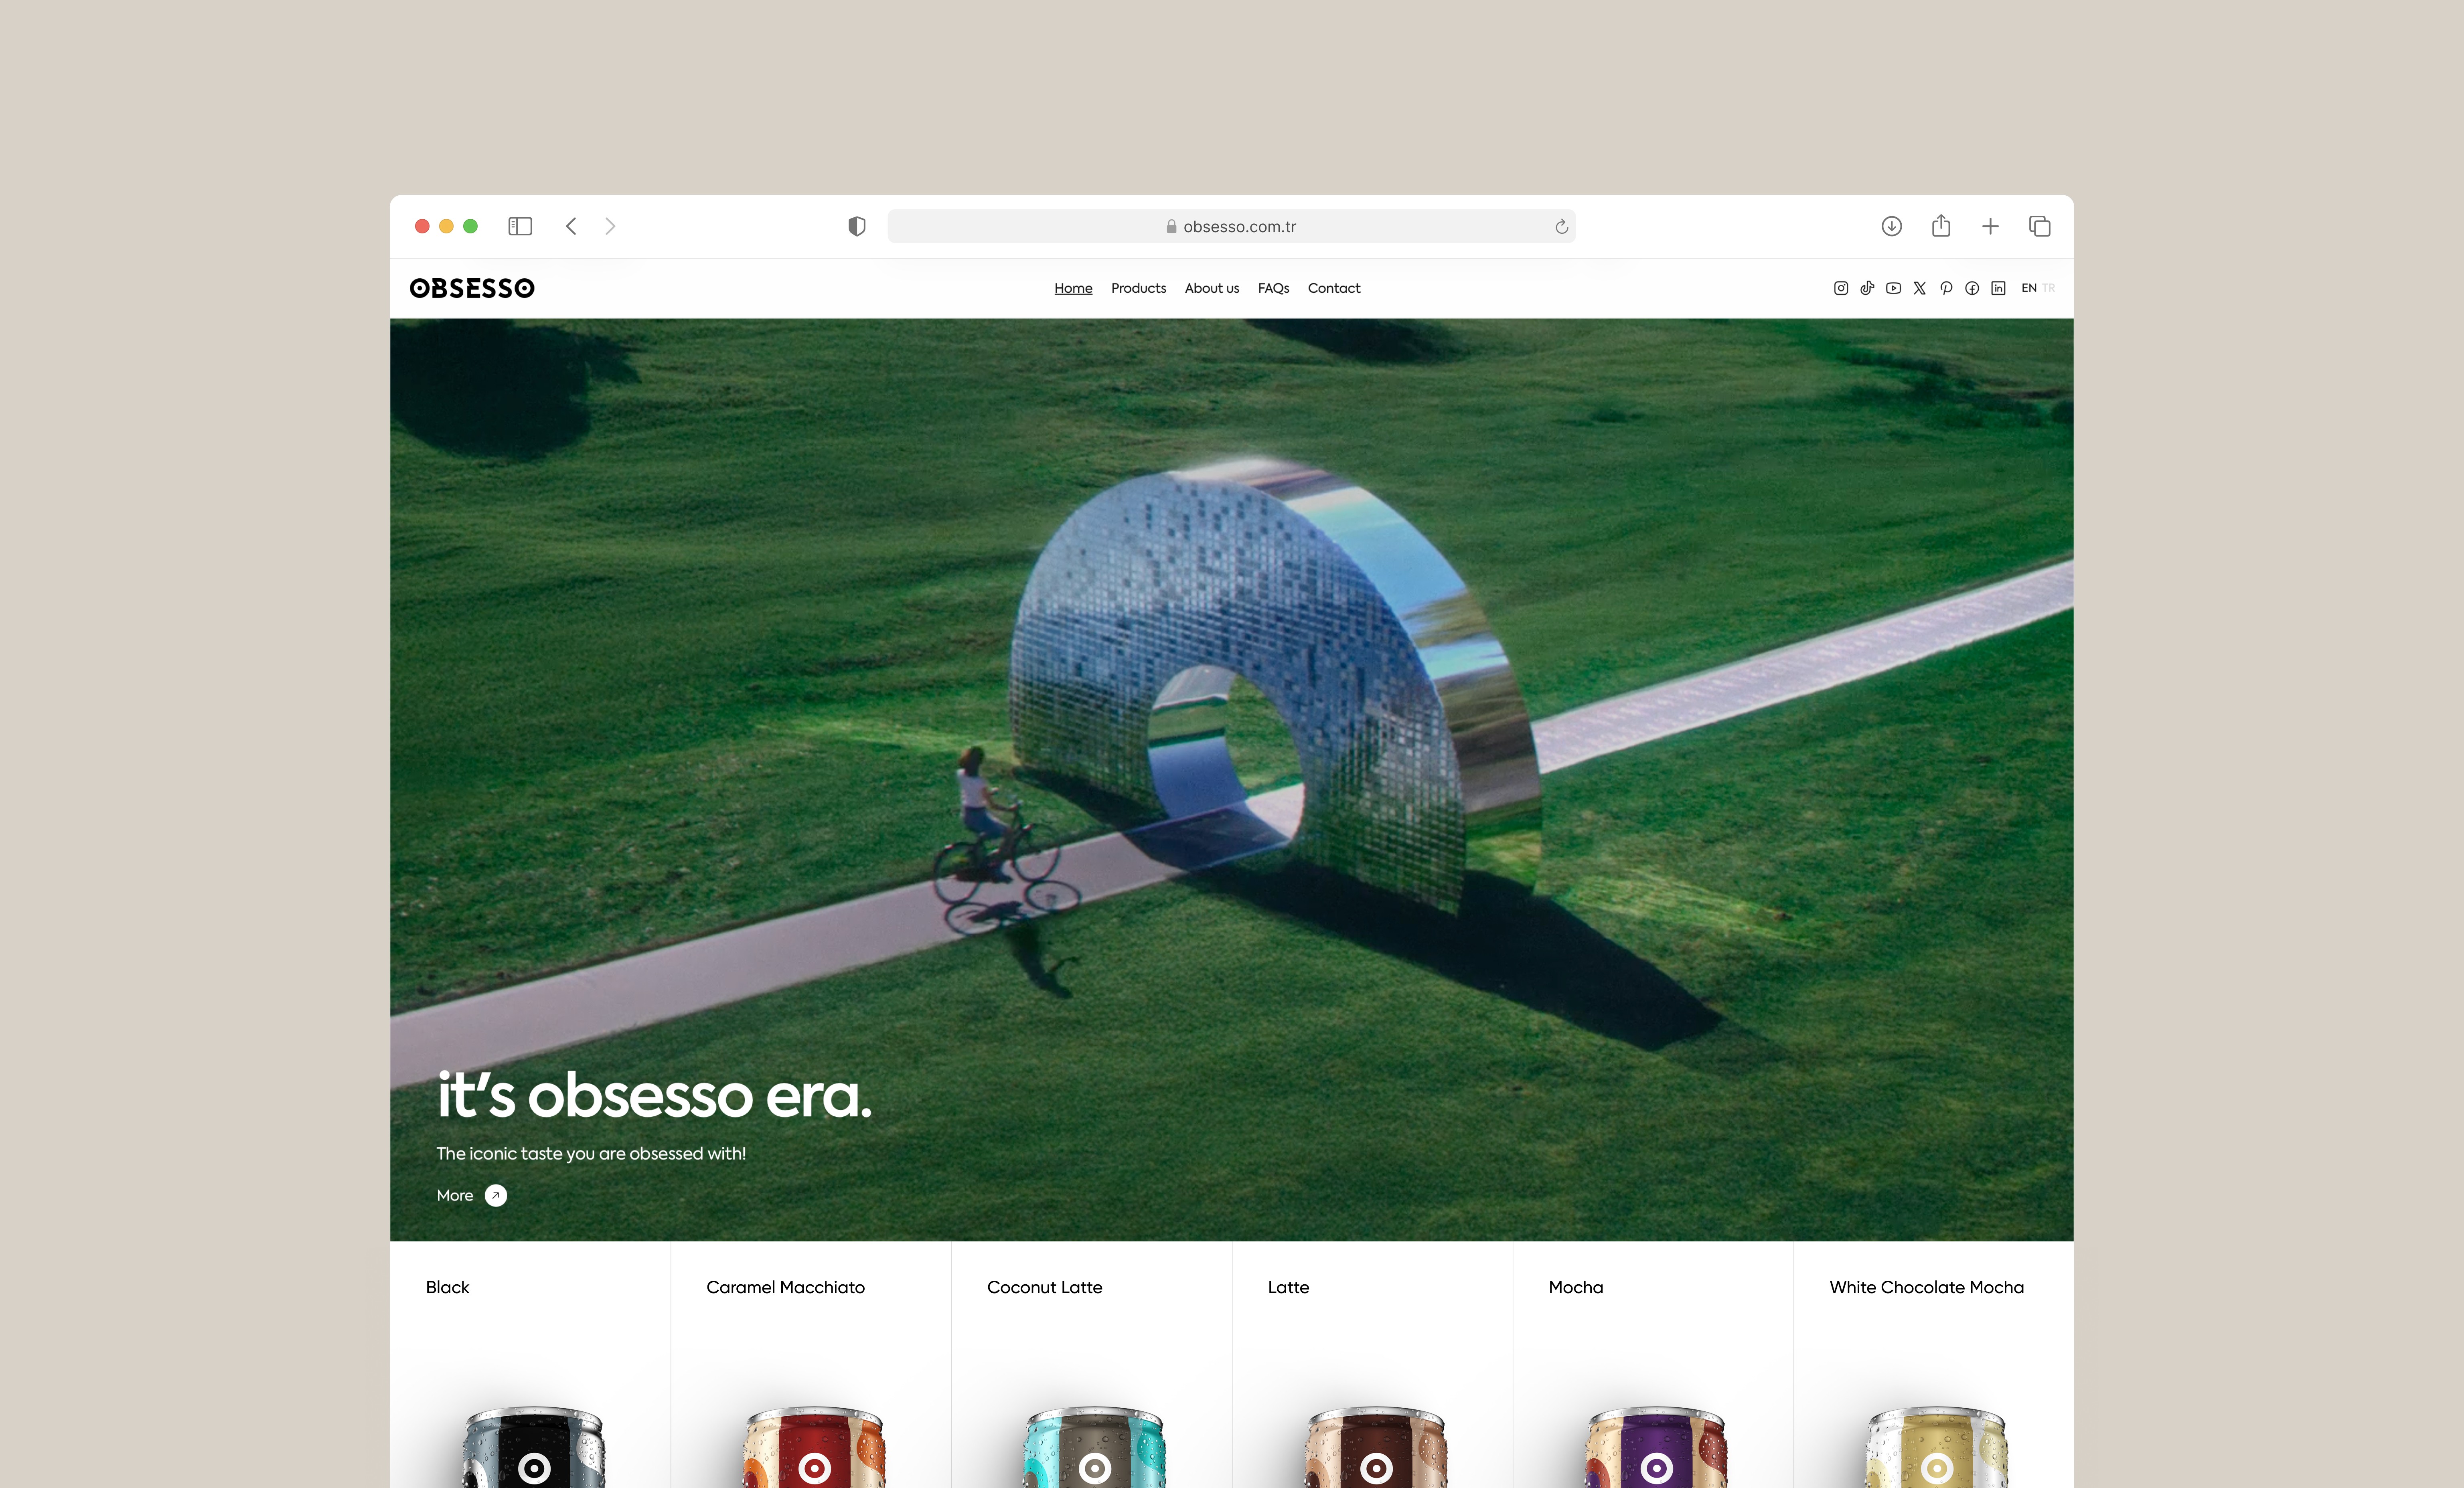Select the EN language option
The image size is (2464, 1488).
tap(2028, 288)
